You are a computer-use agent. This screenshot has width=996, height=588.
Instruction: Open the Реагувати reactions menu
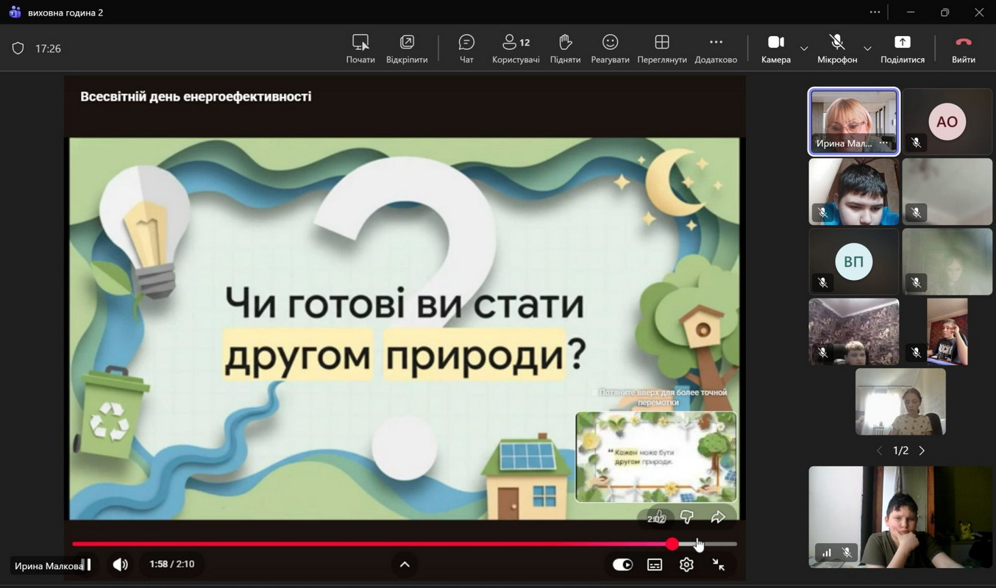click(x=610, y=49)
